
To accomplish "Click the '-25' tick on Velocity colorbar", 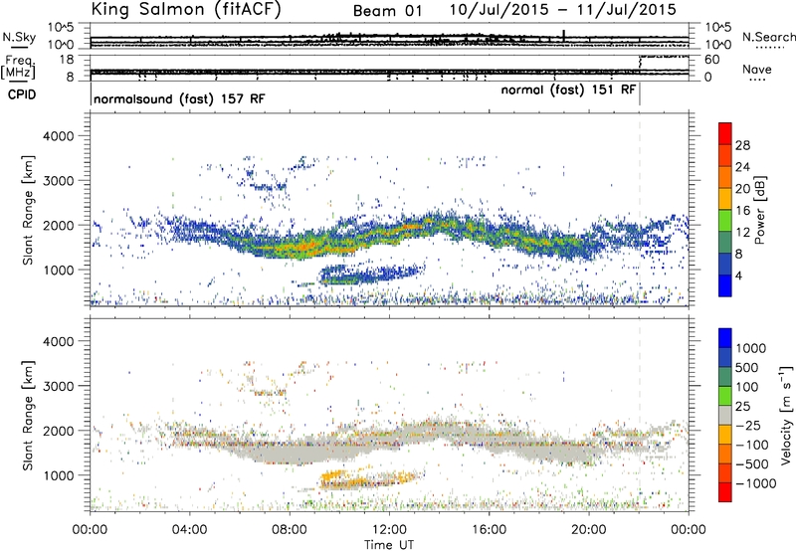I will (x=748, y=425).
